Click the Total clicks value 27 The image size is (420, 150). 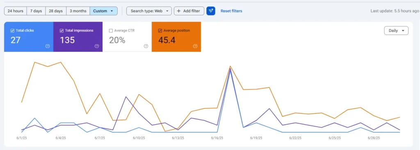coord(15,40)
